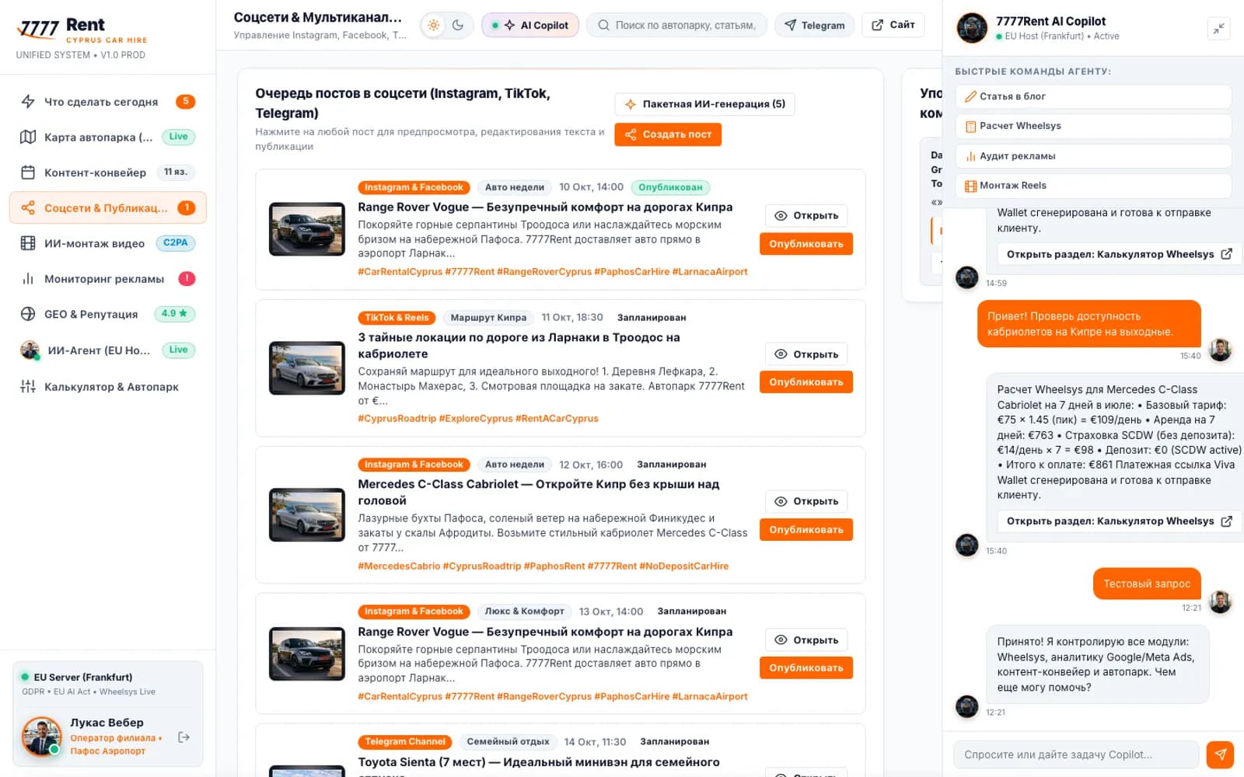Screen dimensions: 1244x777
Task: Click the logout icon next to Лукас Вебер
Action: [184, 737]
